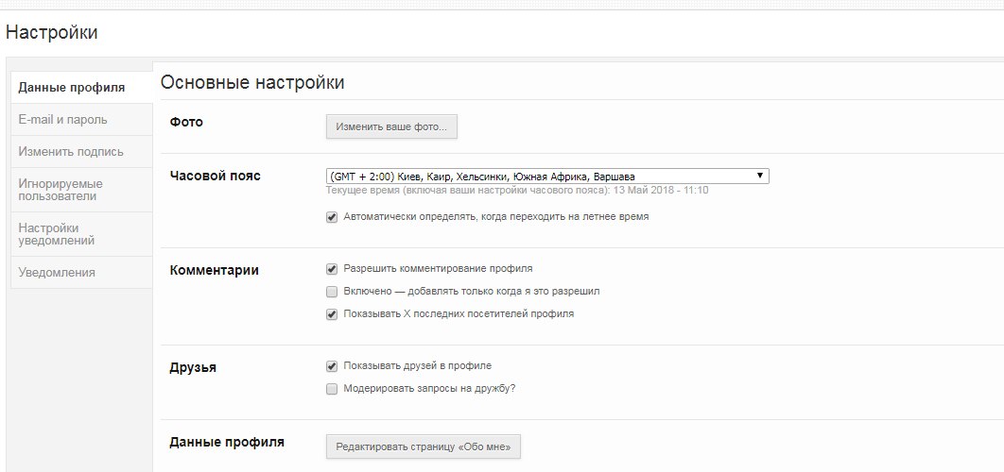Click the Часовой пояс label
Image resolution: width=1004 pixels, height=472 pixels.
pos(215,176)
